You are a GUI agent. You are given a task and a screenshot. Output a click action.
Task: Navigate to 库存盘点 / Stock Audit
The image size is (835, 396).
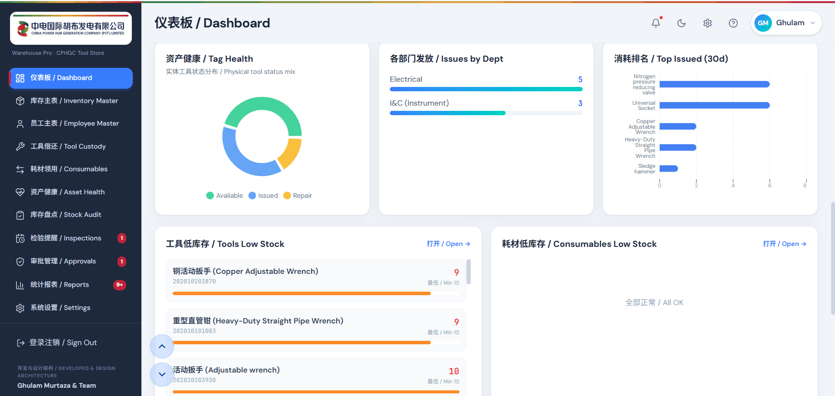[x=71, y=215]
